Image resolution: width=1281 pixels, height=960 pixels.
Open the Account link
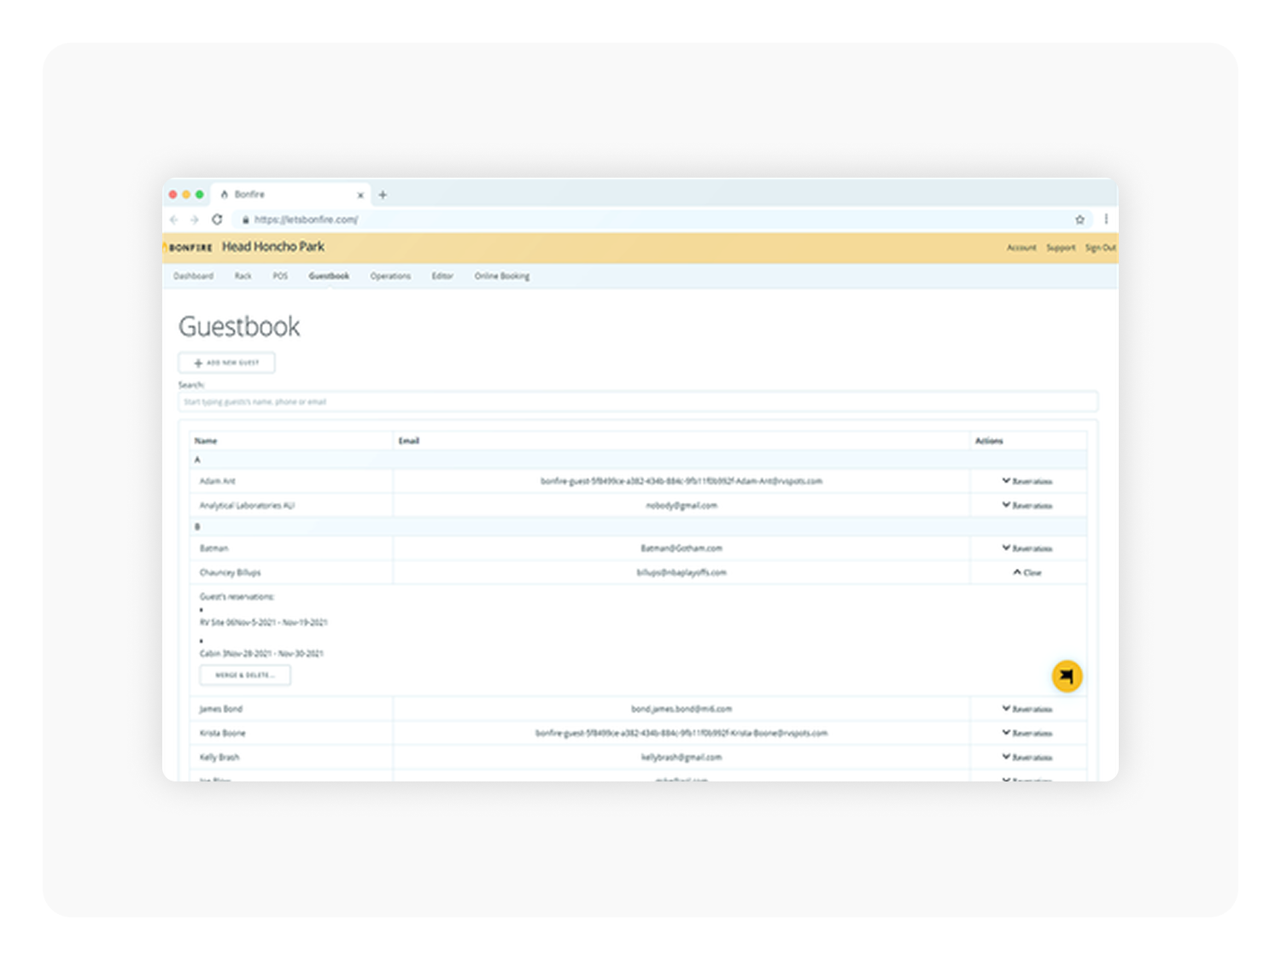1021,248
